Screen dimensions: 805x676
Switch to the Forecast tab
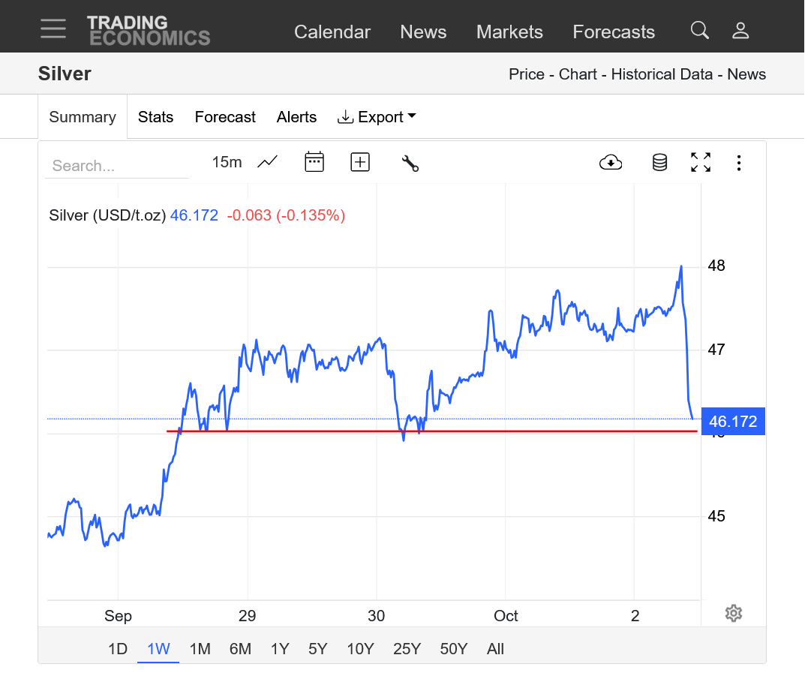click(225, 117)
